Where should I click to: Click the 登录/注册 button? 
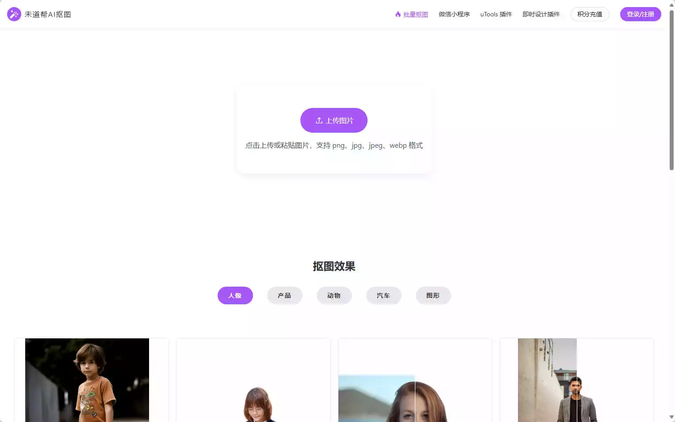[640, 14]
